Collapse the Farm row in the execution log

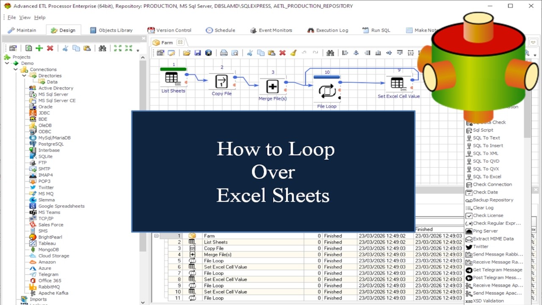[156, 236]
